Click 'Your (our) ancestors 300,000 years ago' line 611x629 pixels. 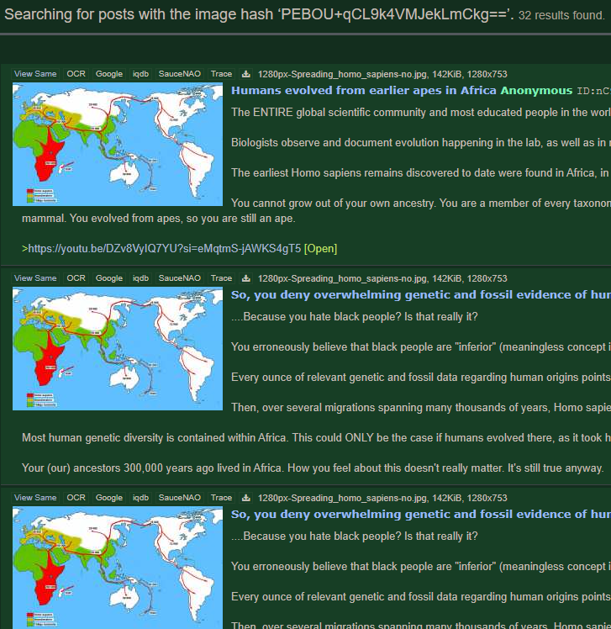313,468
